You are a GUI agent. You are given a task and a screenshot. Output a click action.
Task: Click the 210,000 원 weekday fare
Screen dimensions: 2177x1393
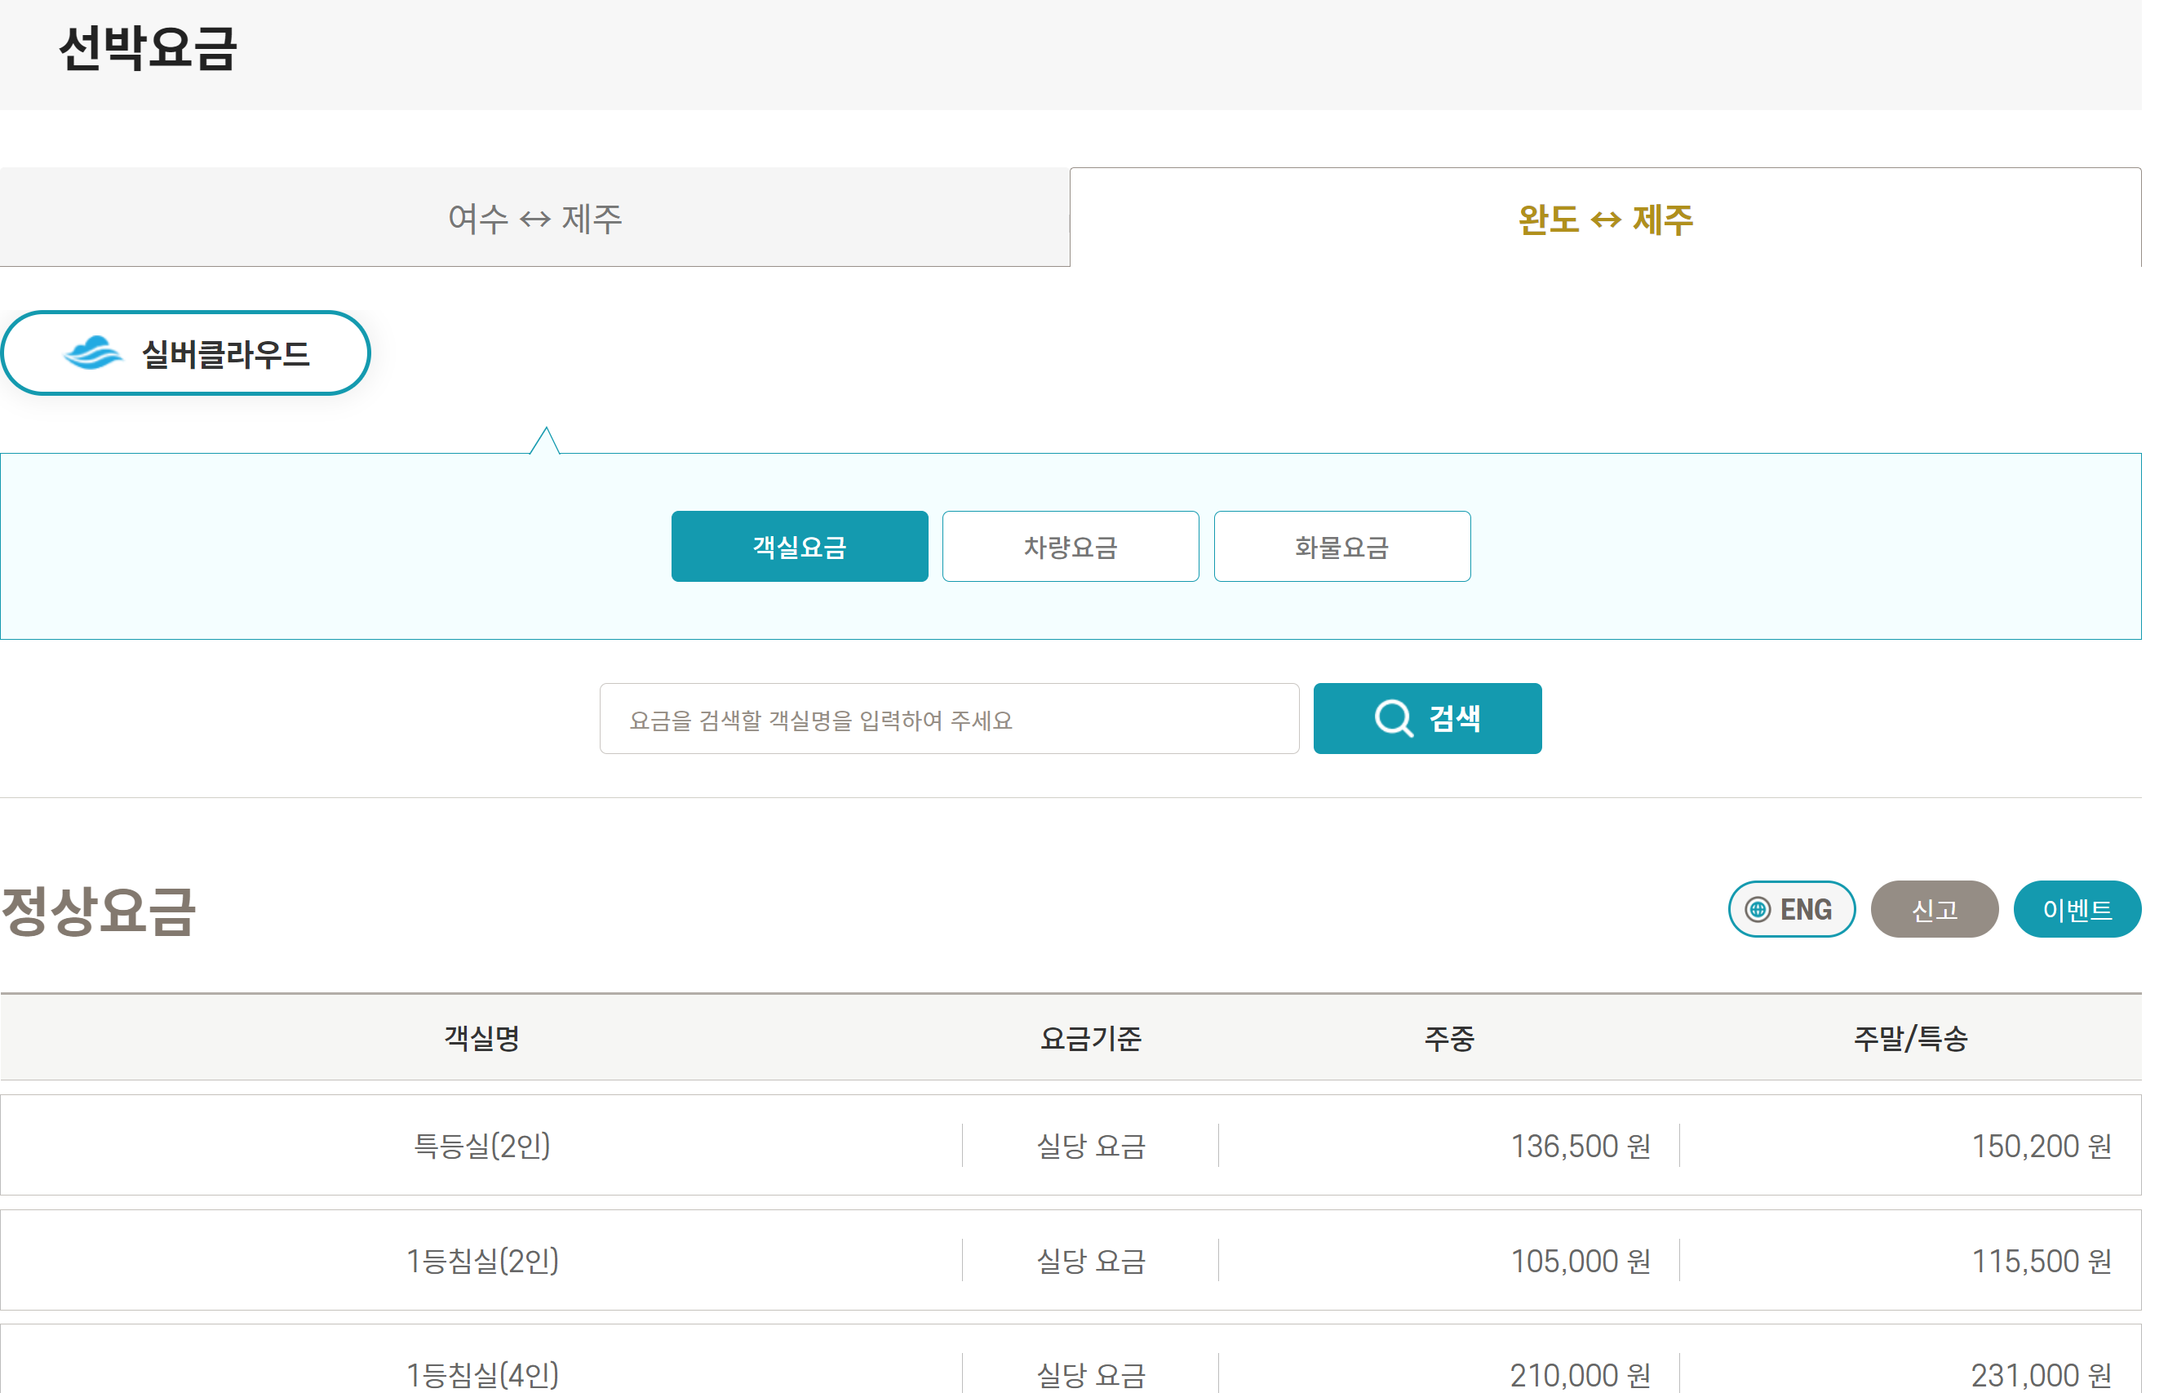pos(1581,1375)
